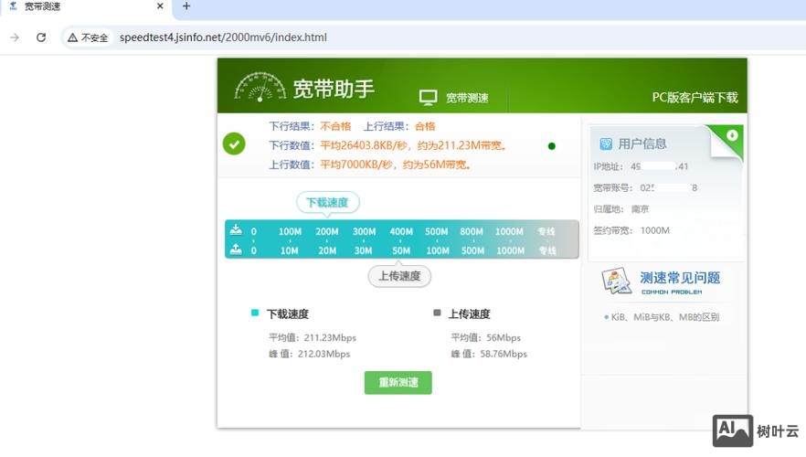Open KiB、MiB与KB、MB的区别 link
Screen dimensions: 806x457
[x=664, y=317]
